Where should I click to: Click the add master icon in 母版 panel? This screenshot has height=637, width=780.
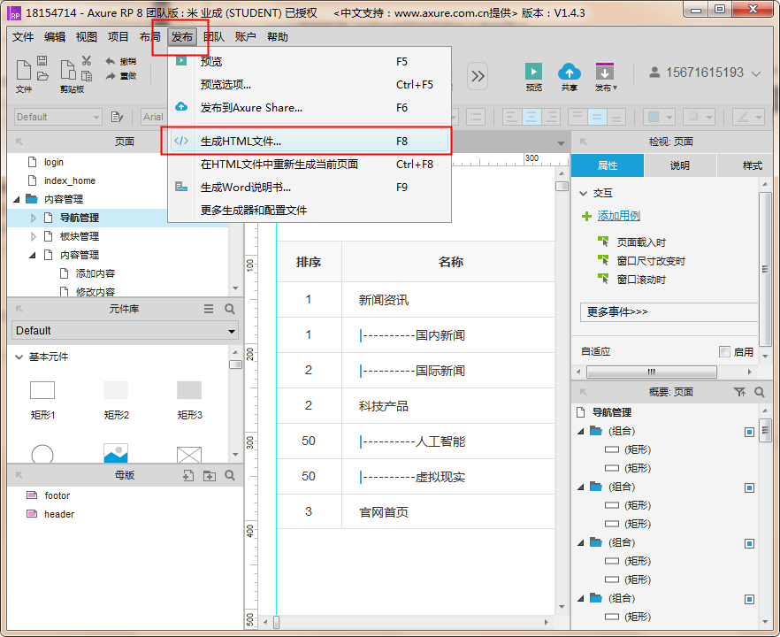[x=187, y=476]
